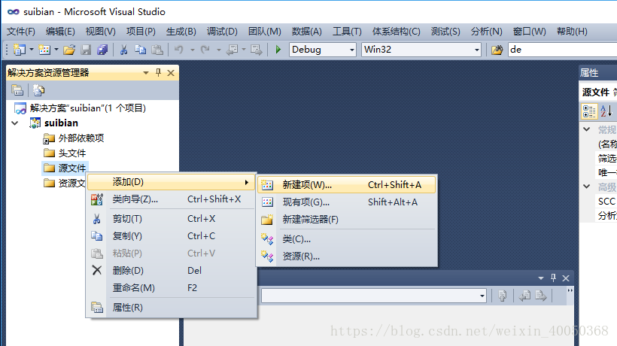
Task: Start debugging with the green play icon
Action: click(278, 50)
